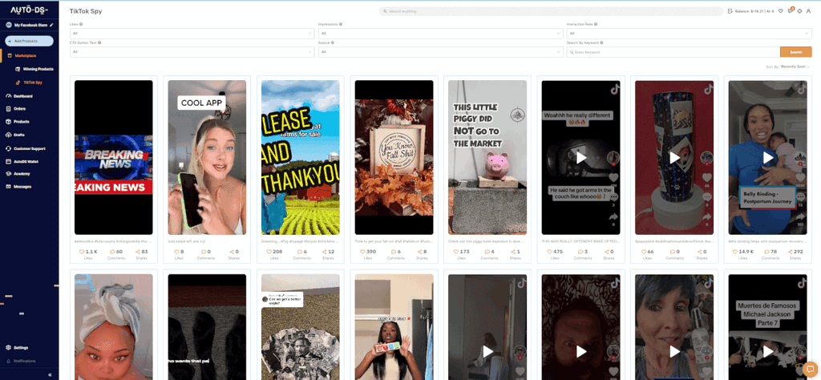Open the user profile icon
Image resolution: width=821 pixels, height=380 pixels.
[x=808, y=11]
